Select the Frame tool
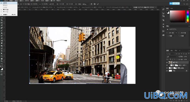Screen dimensions: 190x102 2,23
